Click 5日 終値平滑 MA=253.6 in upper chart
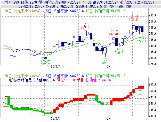Image resolution: width=161 pixels, height=122 pixels. point(65,11)
